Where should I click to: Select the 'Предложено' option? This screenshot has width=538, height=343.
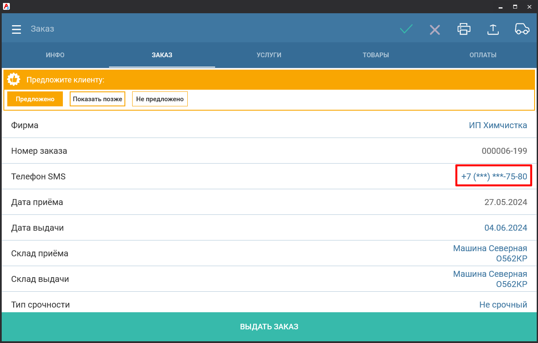coord(35,99)
